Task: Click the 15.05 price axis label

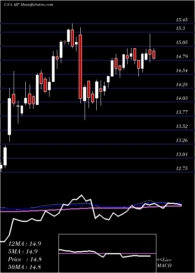Action: click(x=182, y=43)
